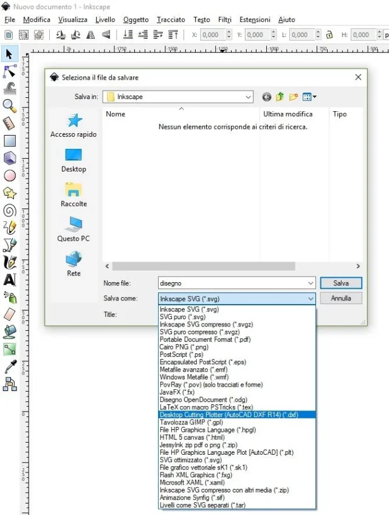
Task: Select the Node editing tool
Action: click(10, 72)
